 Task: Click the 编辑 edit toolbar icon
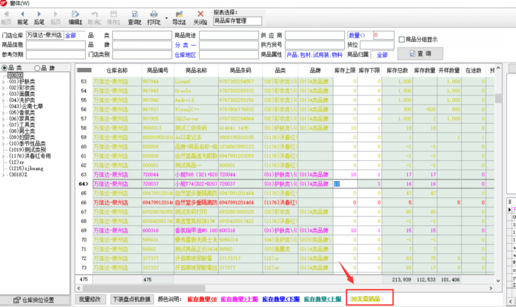75,18
